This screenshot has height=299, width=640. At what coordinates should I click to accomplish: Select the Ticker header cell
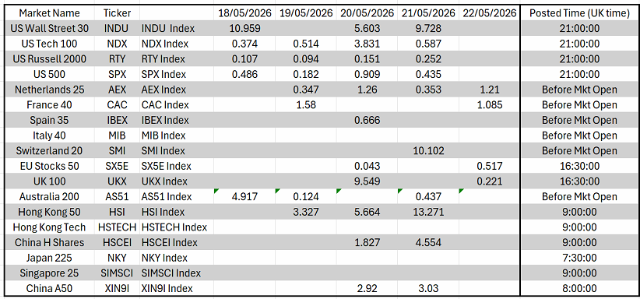click(117, 13)
